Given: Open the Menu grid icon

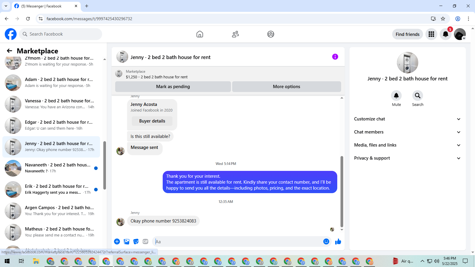Looking at the screenshot, I should [x=431, y=34].
